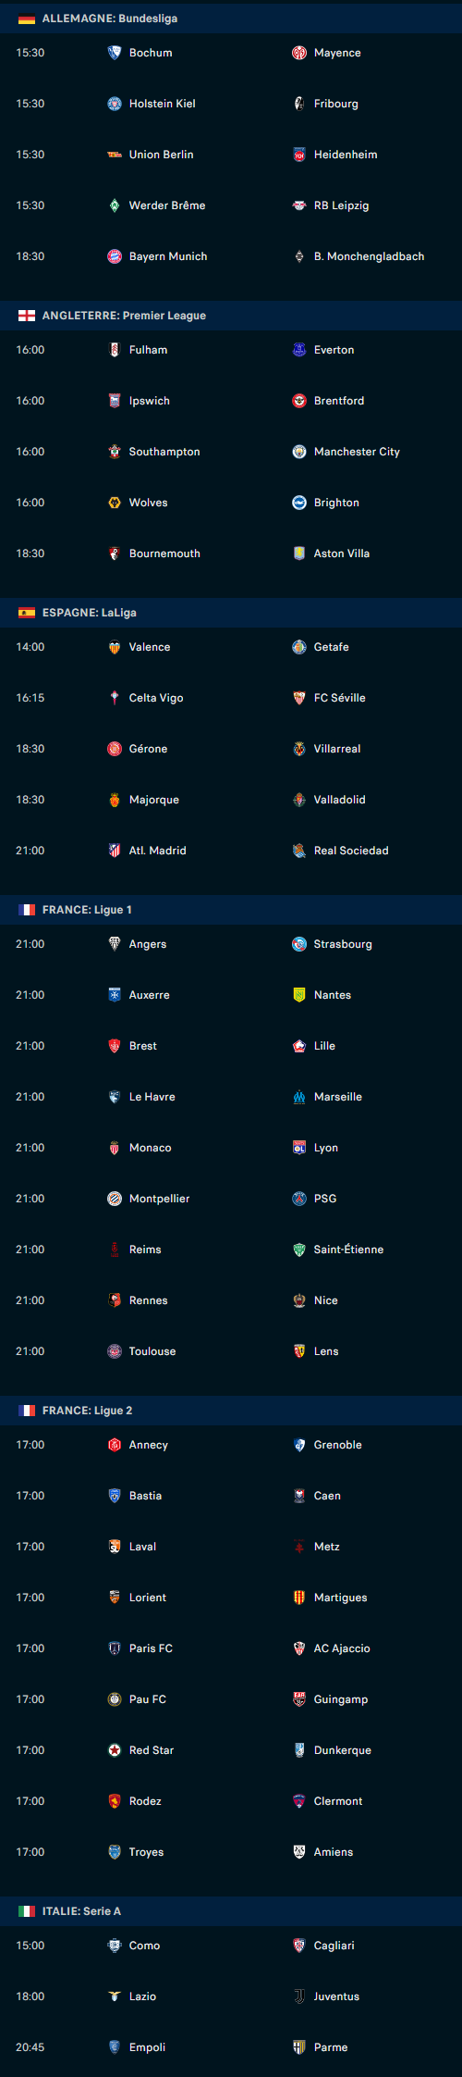Open the FRANCE: Ligue 2 header
Image resolution: width=462 pixels, height=2077 pixels.
pyautogui.click(x=231, y=1411)
